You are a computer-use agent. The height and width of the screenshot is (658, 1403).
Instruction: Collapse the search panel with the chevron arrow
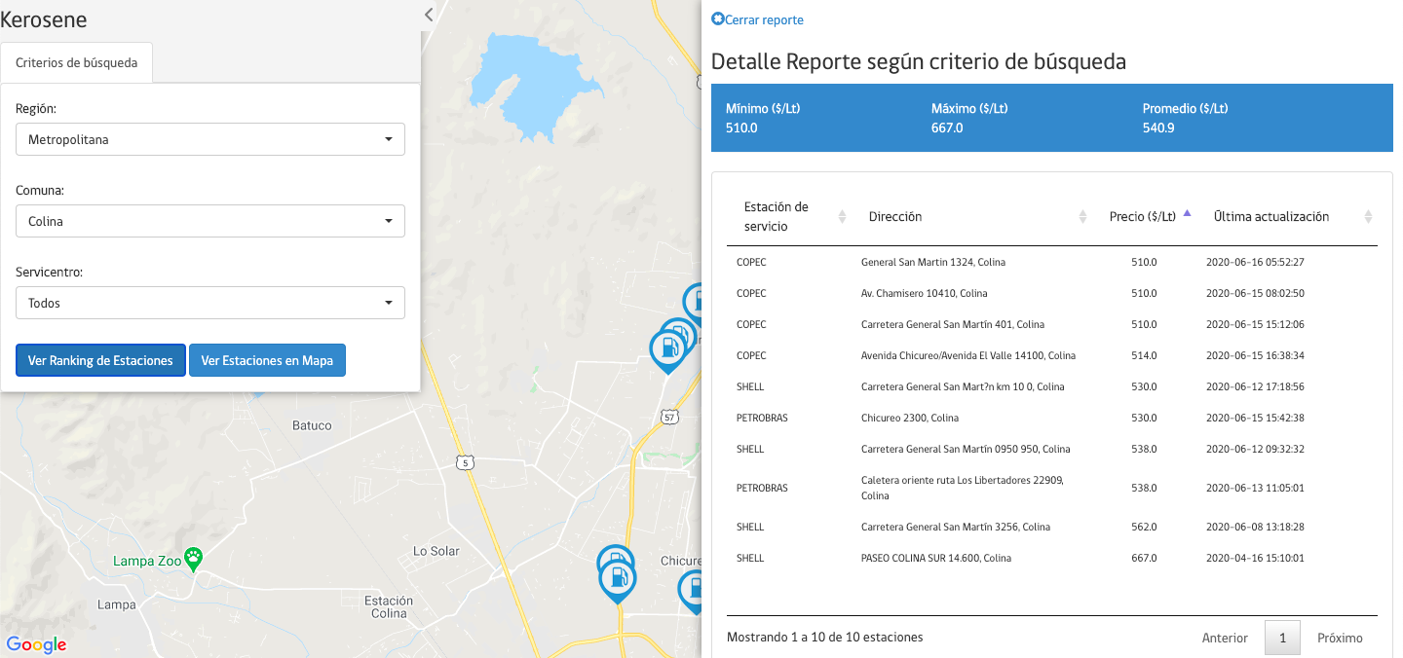[x=429, y=14]
